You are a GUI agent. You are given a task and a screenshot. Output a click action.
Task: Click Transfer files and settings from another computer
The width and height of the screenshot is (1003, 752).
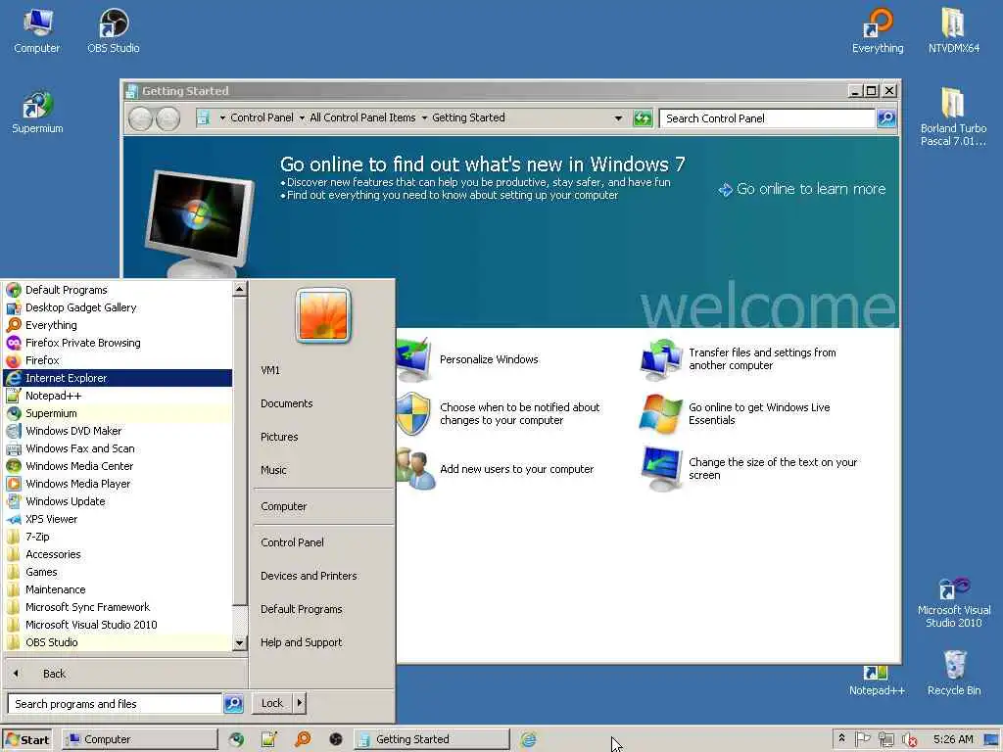pyautogui.click(x=762, y=358)
